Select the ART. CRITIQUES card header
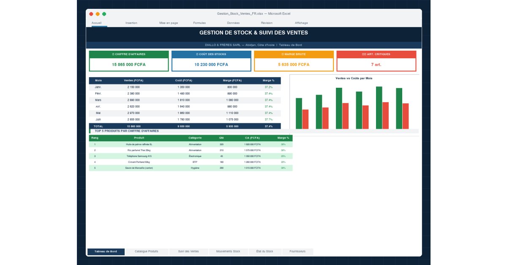 pos(376,54)
